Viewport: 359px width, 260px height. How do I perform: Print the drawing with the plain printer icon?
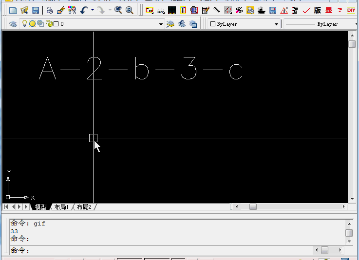pos(50,10)
